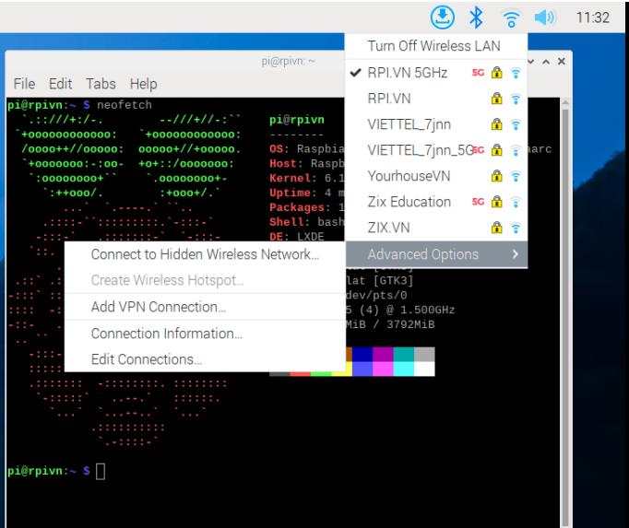Click the blue color block in neofetch
The height and width of the screenshot is (528, 629).
coord(361,354)
